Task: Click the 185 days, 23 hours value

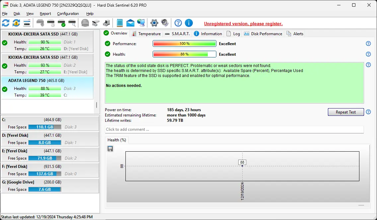Action: point(184,110)
